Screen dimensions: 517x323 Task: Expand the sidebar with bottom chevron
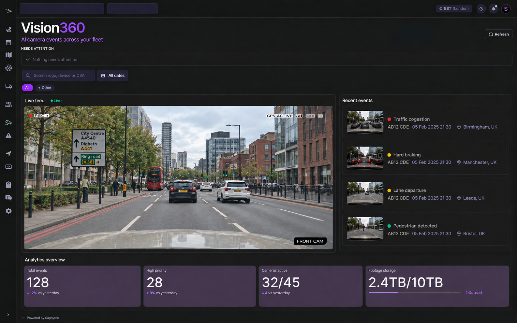click(8, 315)
